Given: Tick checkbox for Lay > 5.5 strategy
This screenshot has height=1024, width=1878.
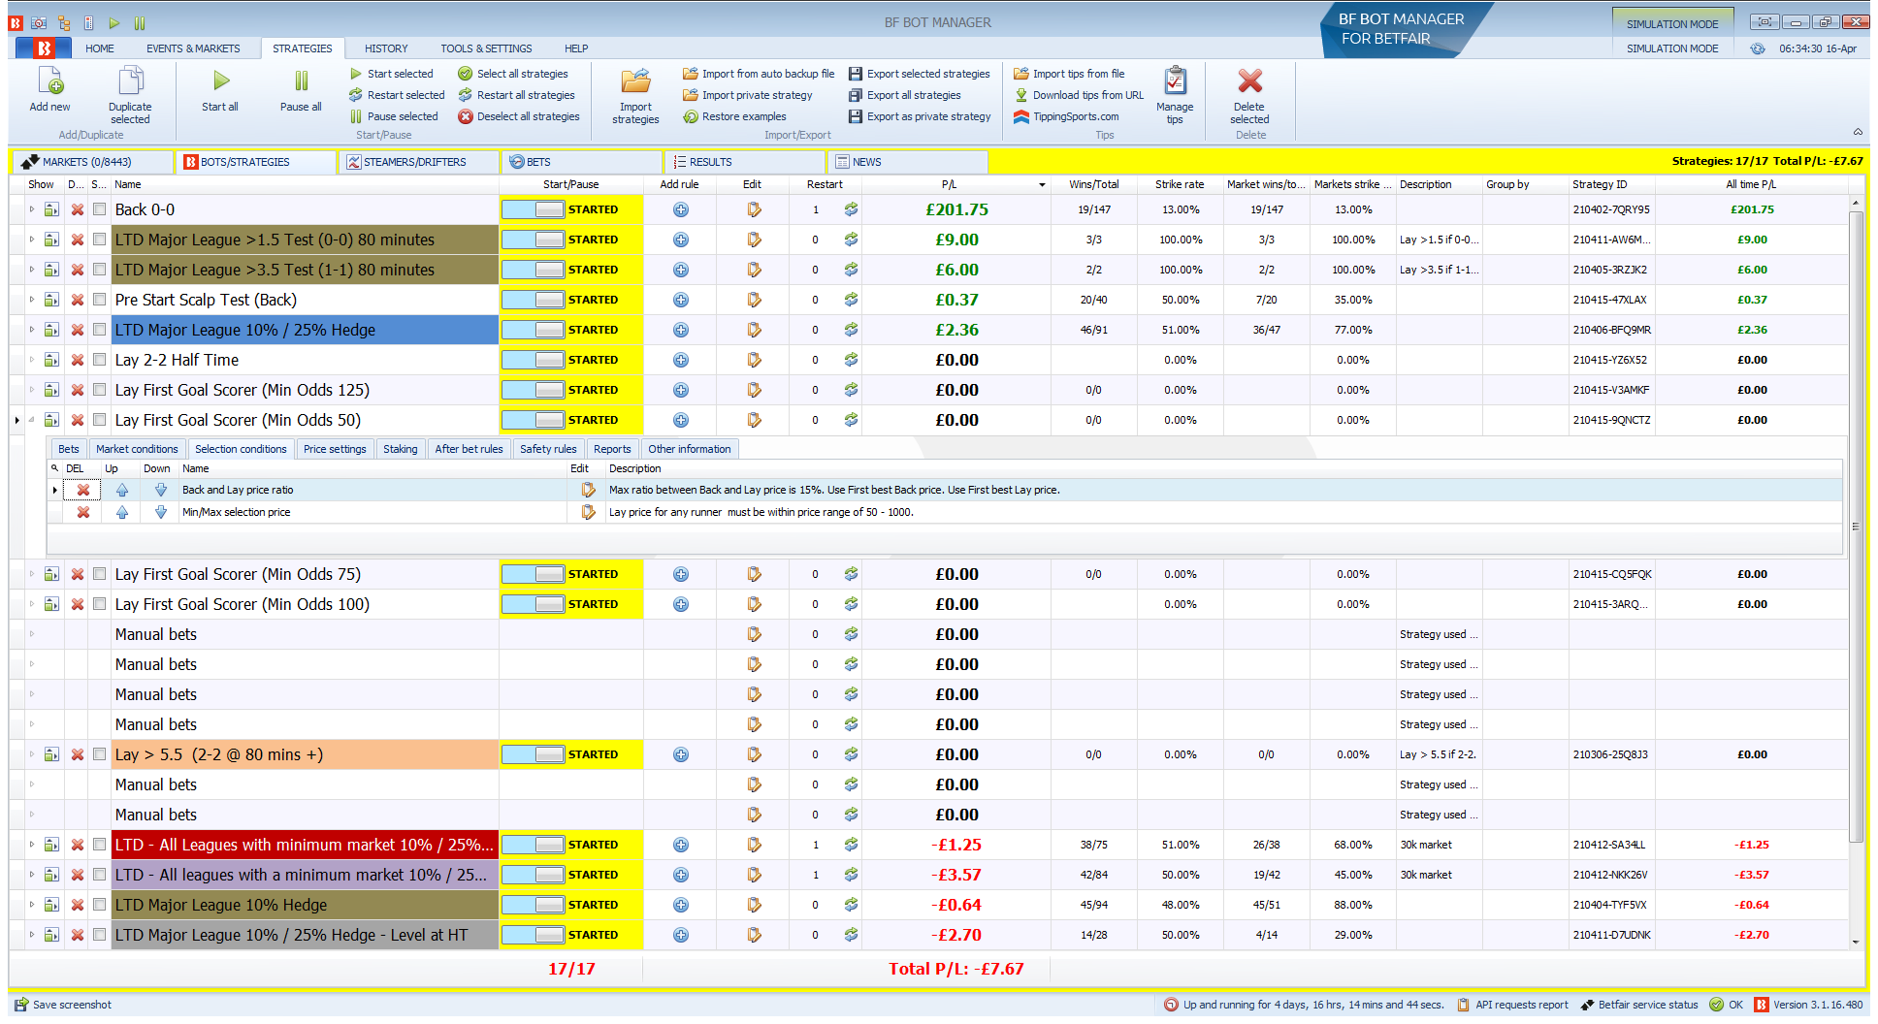Looking at the screenshot, I should (x=100, y=753).
